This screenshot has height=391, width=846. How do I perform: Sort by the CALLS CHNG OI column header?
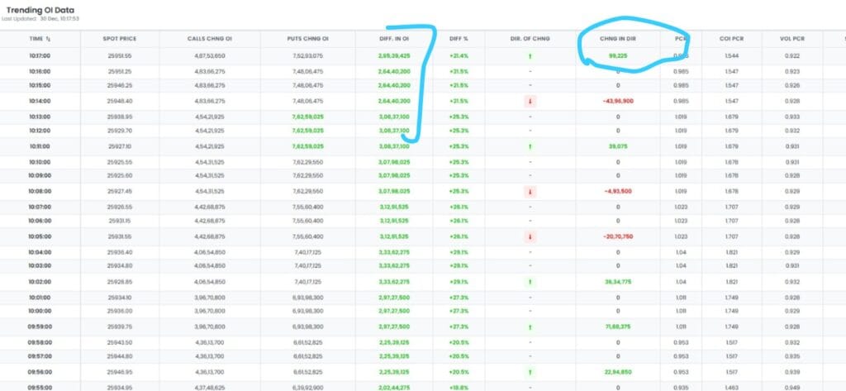tap(209, 39)
